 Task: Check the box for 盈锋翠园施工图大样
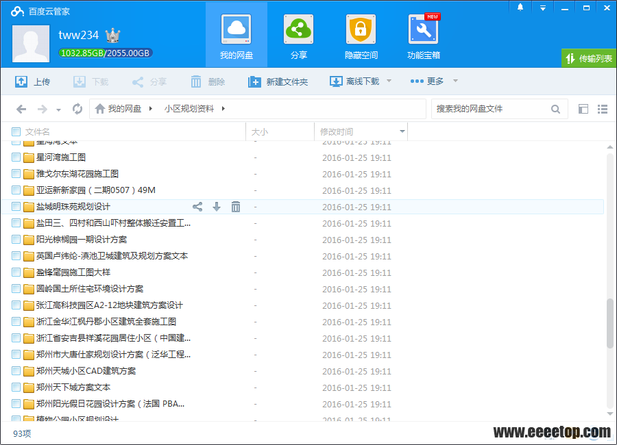pyautogui.click(x=16, y=272)
